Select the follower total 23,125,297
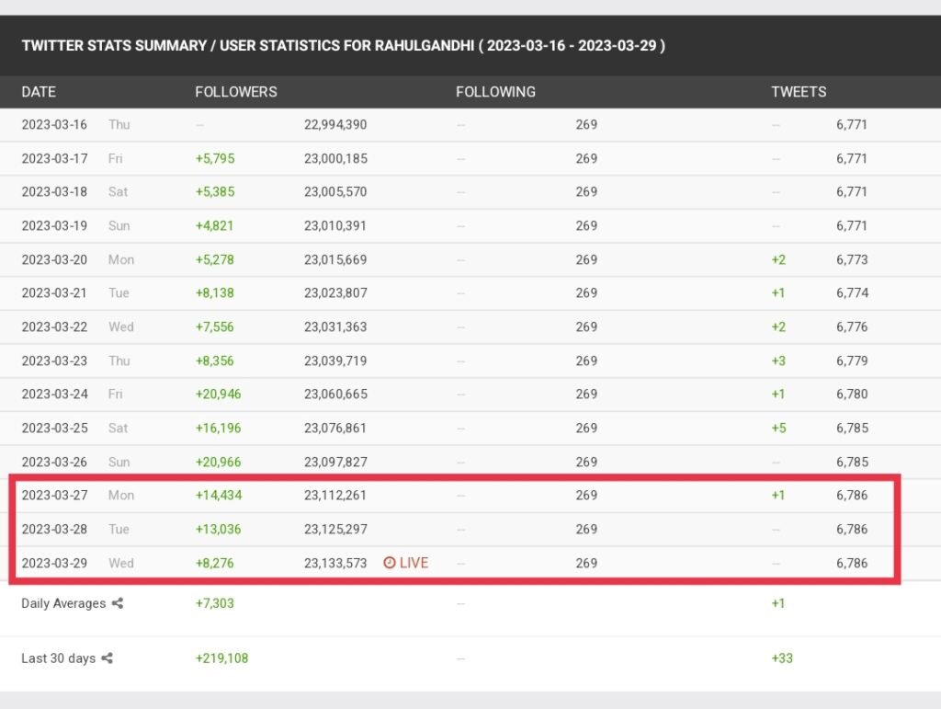941x709 pixels. [335, 530]
